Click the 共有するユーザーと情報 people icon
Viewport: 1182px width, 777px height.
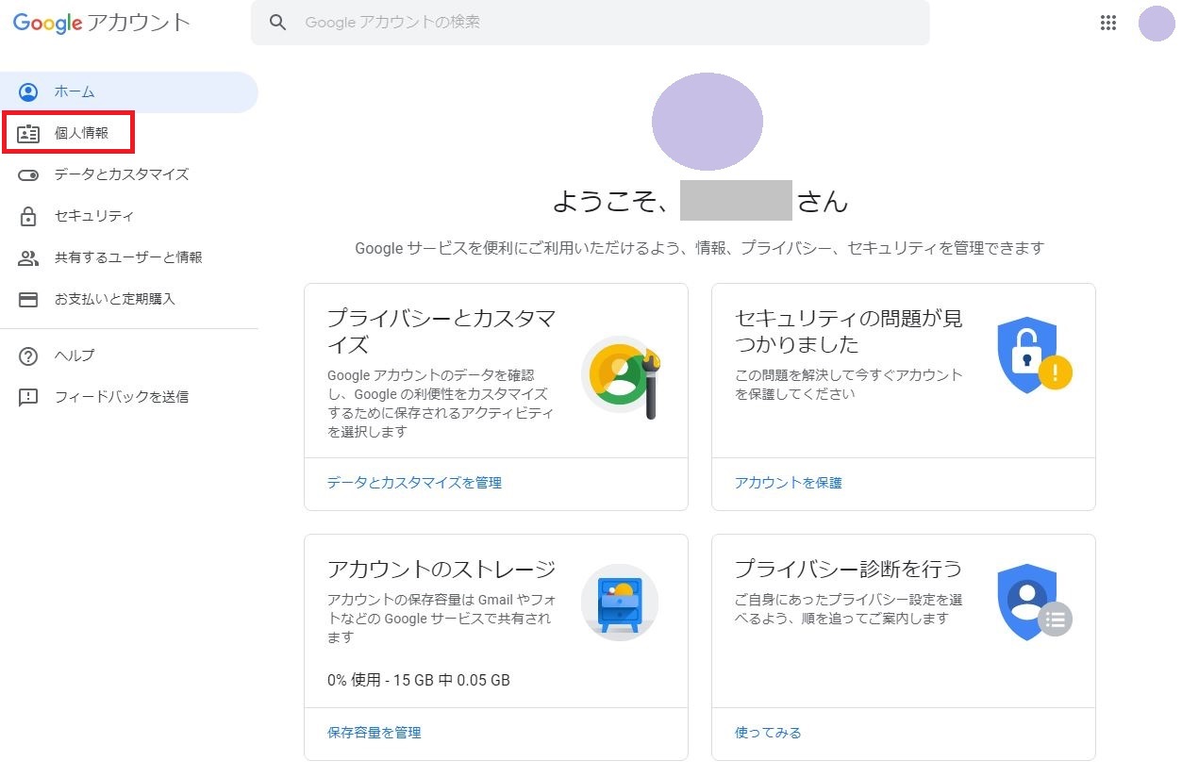click(x=28, y=257)
